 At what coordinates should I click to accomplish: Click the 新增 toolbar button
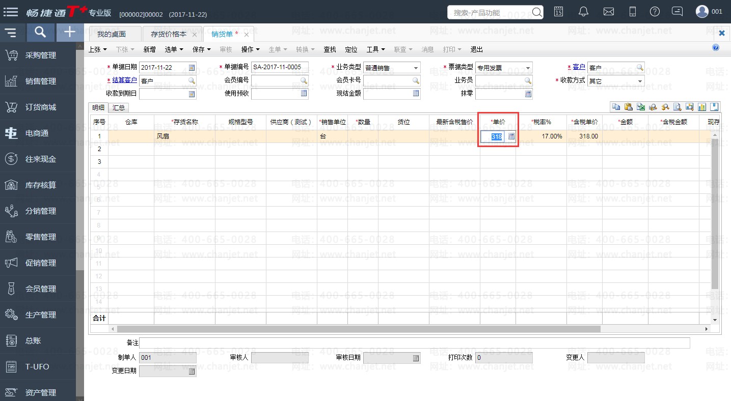tap(149, 49)
